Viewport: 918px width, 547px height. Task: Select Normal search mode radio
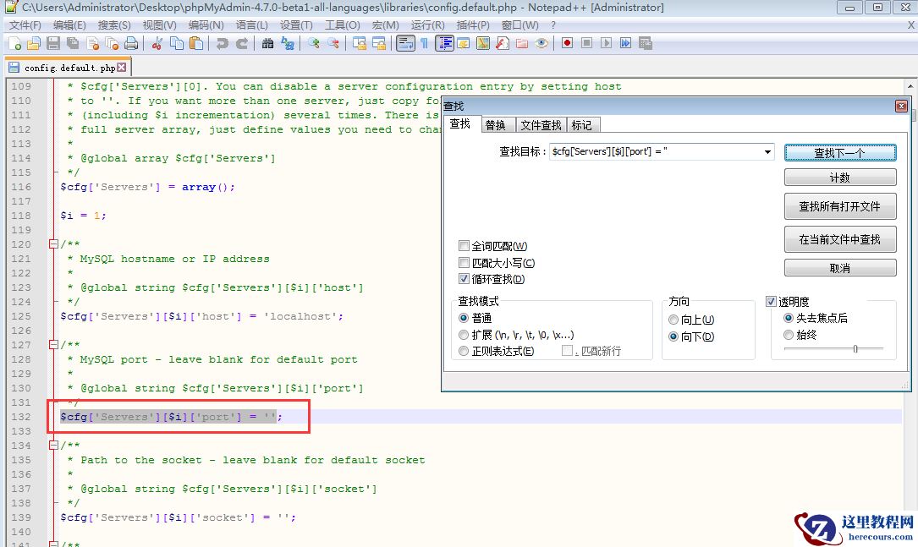point(464,318)
